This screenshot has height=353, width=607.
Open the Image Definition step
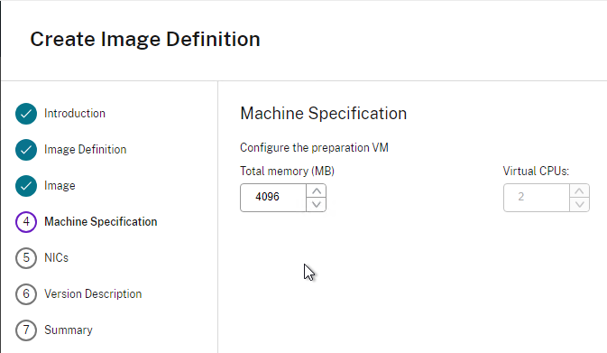(85, 149)
